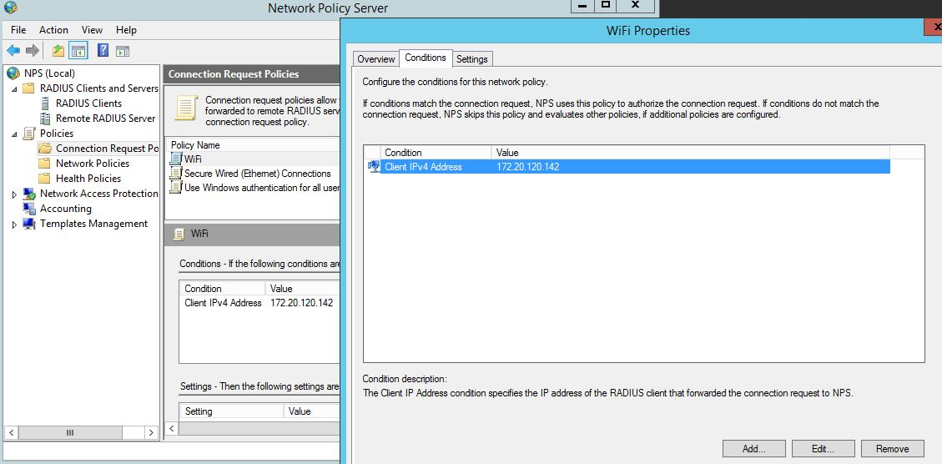The image size is (942, 464).
Task: Click the WiFi policy scroll icon in list
Action: click(175, 159)
